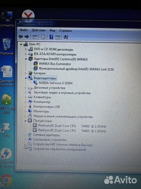
Task: Open the Корзина recycle bin desktop icon
Action: tap(7, 46)
